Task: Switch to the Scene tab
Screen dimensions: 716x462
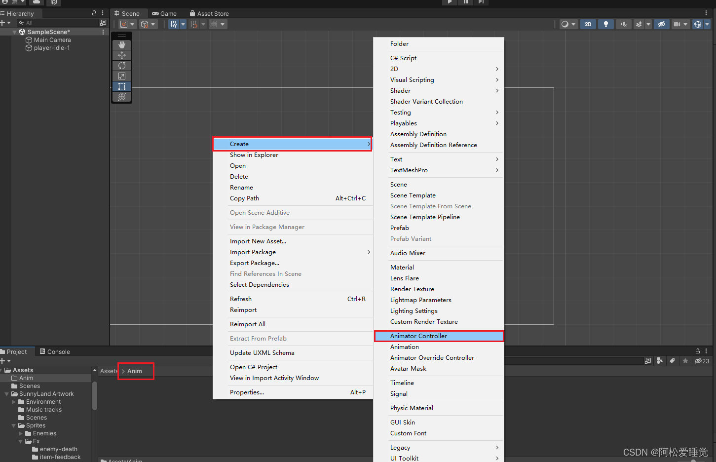Action: [127, 13]
